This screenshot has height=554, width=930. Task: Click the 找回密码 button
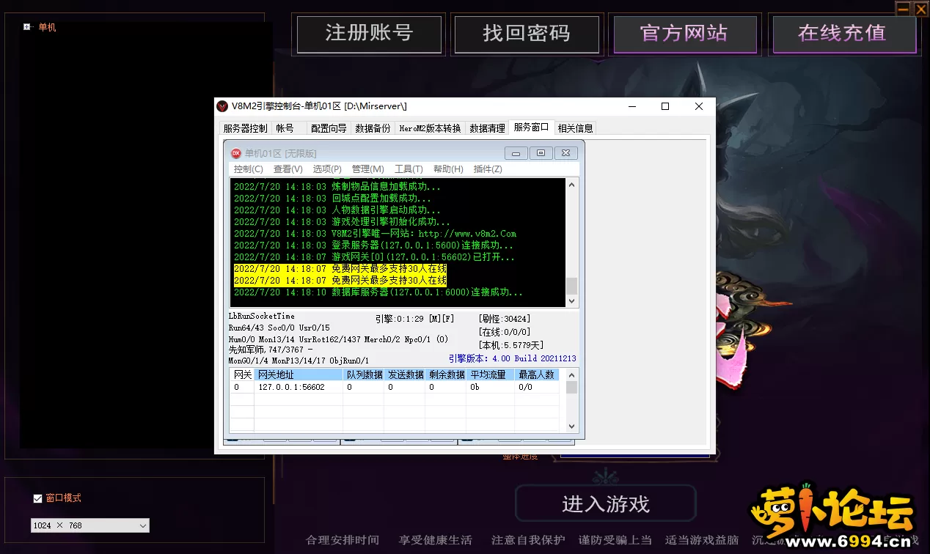point(527,34)
